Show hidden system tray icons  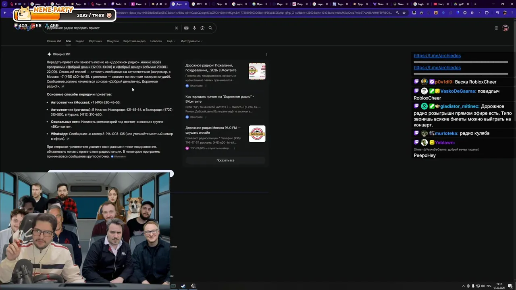(463, 286)
